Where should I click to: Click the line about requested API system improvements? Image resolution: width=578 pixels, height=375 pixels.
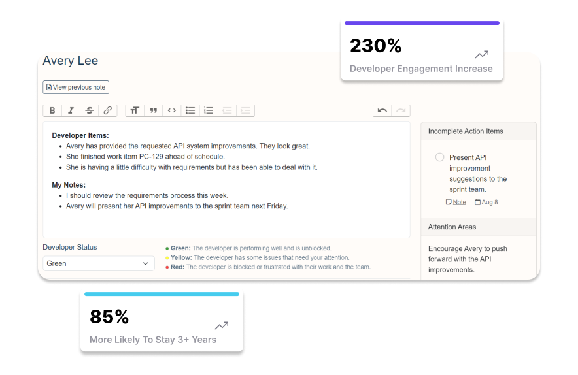click(188, 146)
